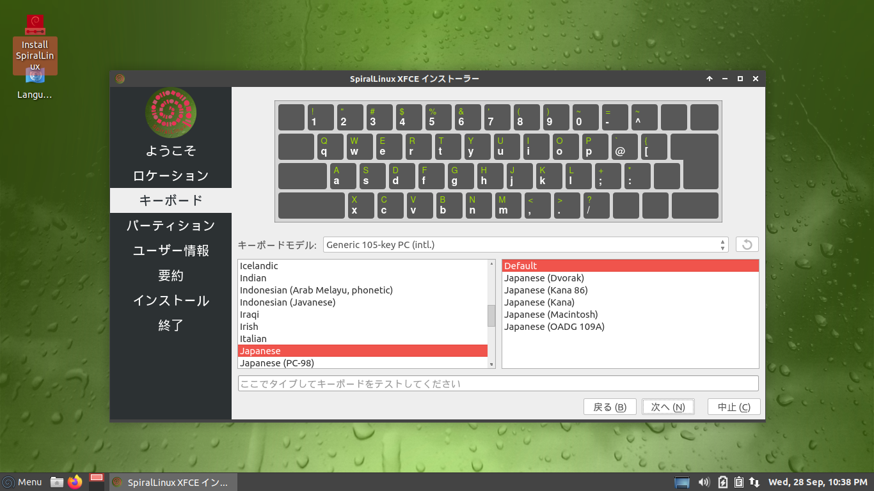Screen dimensions: 874x491
Task: Click the keyboard test input field
Action: pyautogui.click(x=498, y=384)
